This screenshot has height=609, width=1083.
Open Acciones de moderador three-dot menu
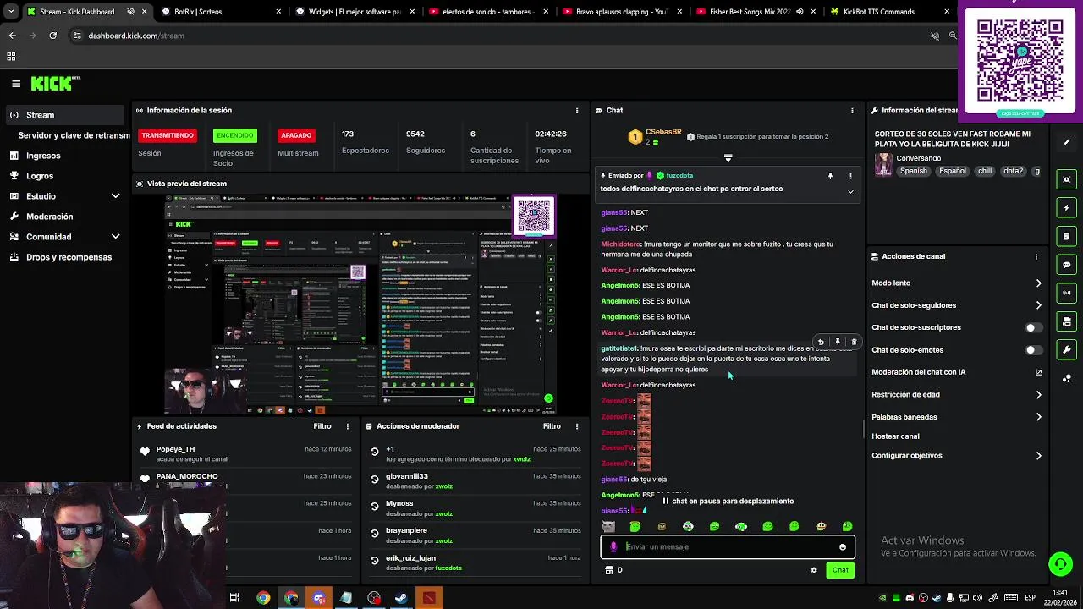coord(577,426)
